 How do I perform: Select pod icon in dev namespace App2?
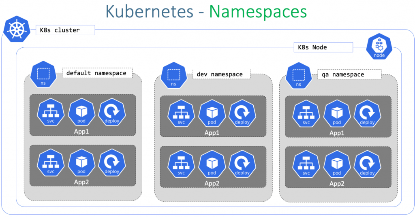(x=212, y=164)
